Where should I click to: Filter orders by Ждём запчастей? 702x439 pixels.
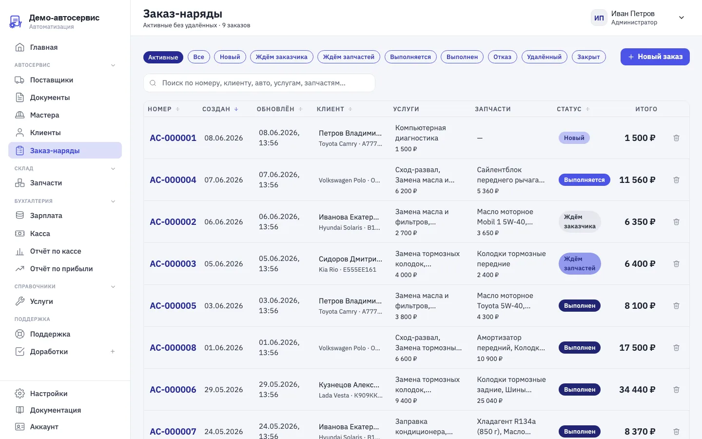[x=349, y=57]
